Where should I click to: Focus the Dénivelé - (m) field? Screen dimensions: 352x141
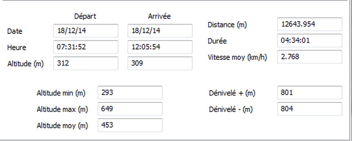[x=310, y=109]
